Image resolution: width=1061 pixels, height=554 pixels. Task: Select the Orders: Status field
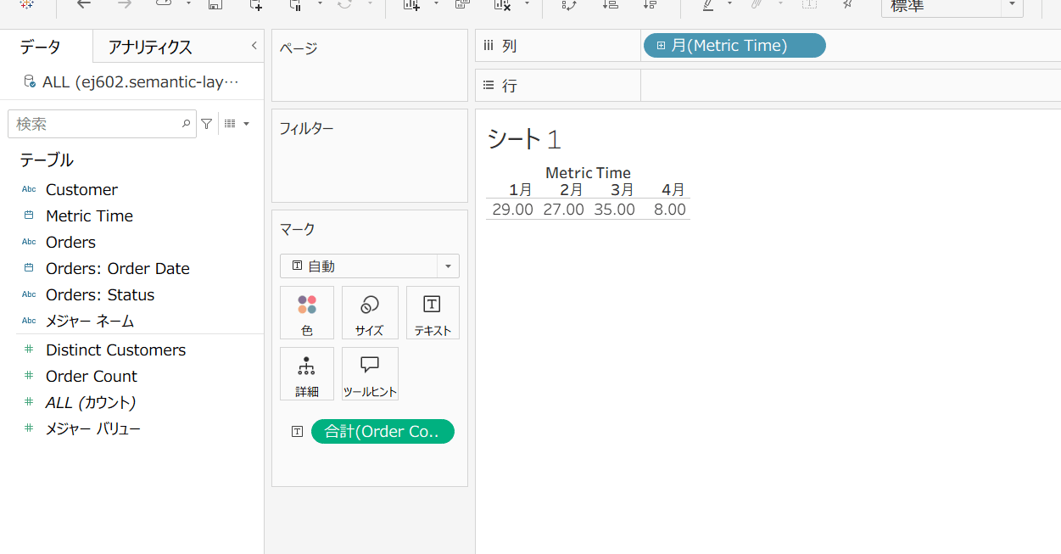(100, 294)
